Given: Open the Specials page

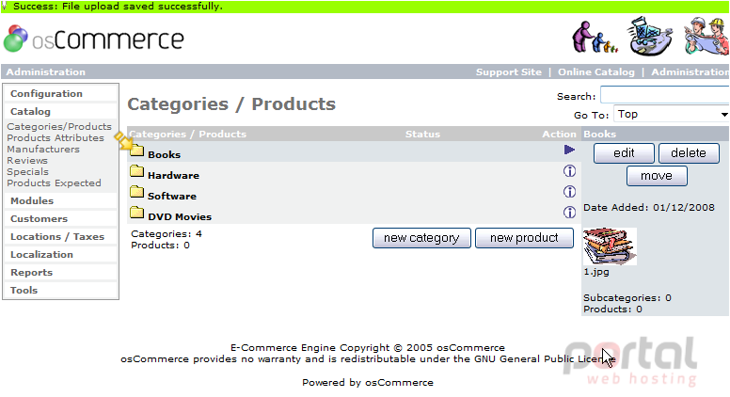Looking at the screenshot, I should pos(27,172).
